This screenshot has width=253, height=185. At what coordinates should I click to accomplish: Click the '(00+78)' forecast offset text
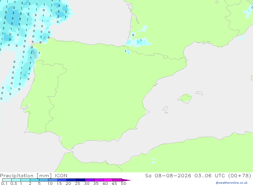(x=240, y=176)
